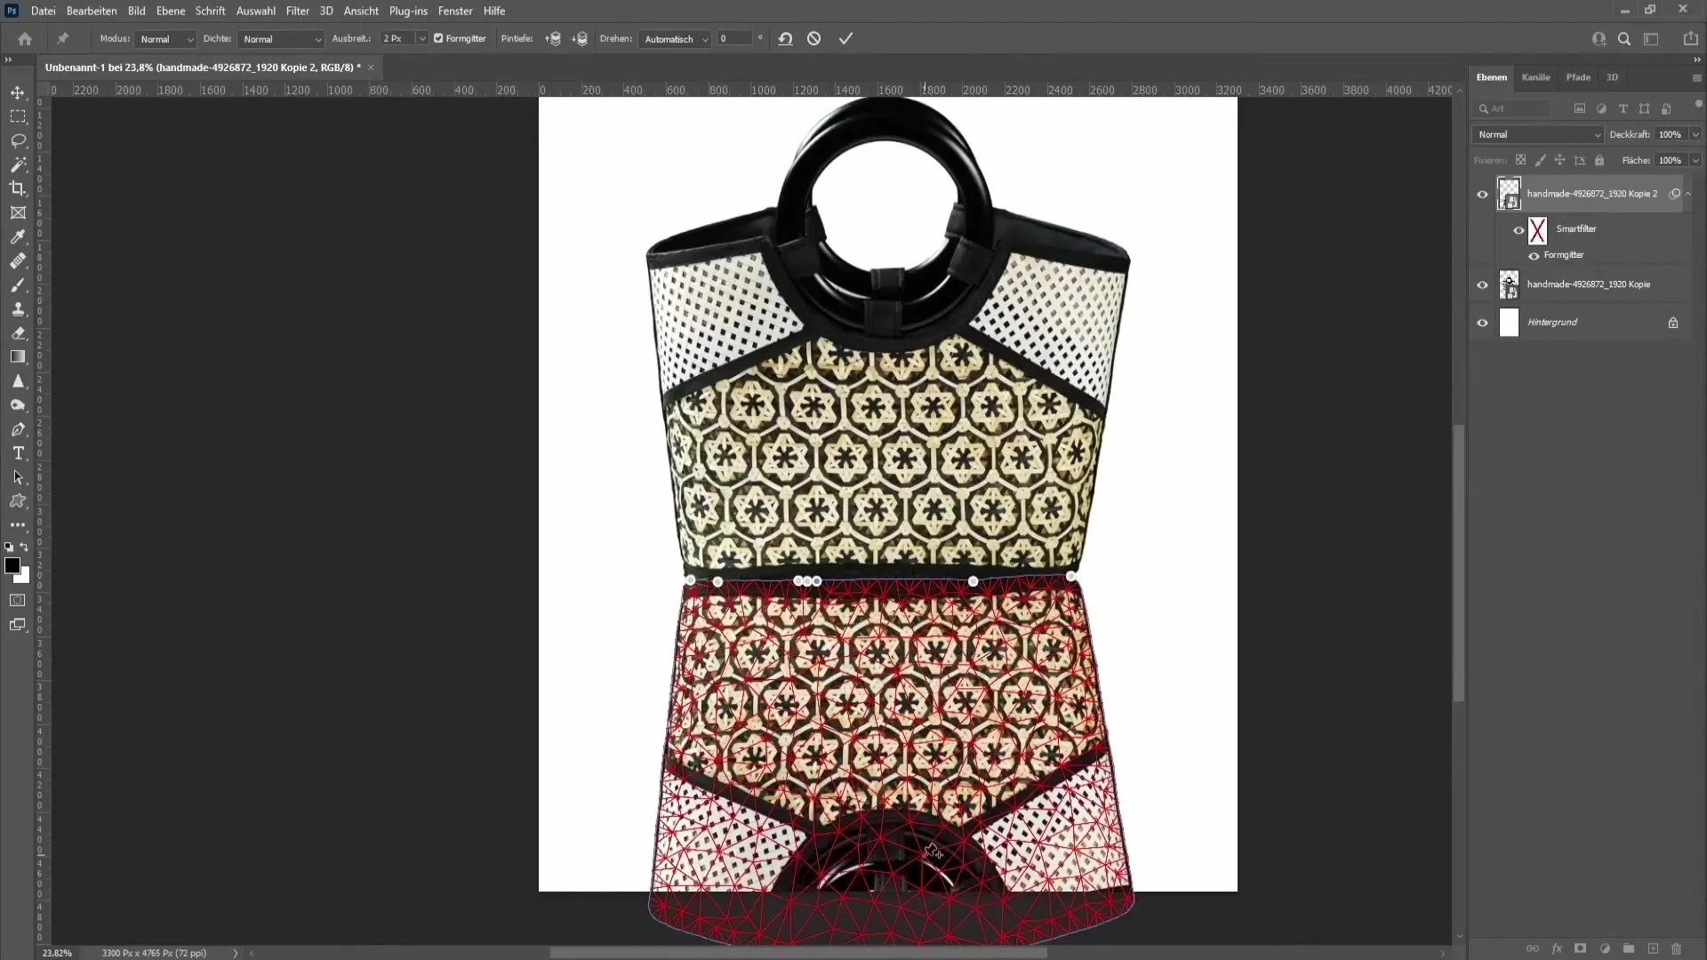The width and height of the screenshot is (1707, 960).
Task: Select the Crop tool
Action: click(18, 188)
